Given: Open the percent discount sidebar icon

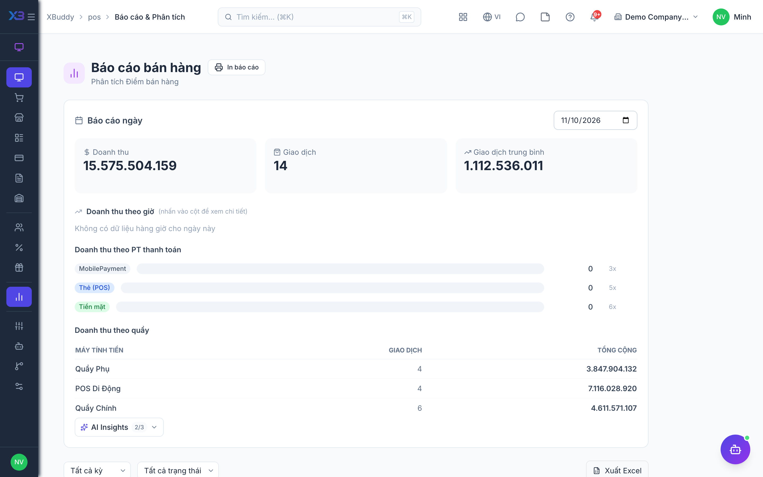Looking at the screenshot, I should (19, 248).
